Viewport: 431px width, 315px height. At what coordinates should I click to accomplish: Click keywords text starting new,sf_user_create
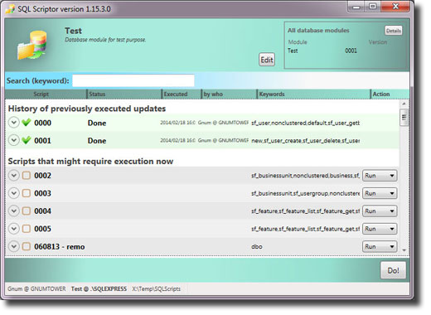tap(305, 141)
